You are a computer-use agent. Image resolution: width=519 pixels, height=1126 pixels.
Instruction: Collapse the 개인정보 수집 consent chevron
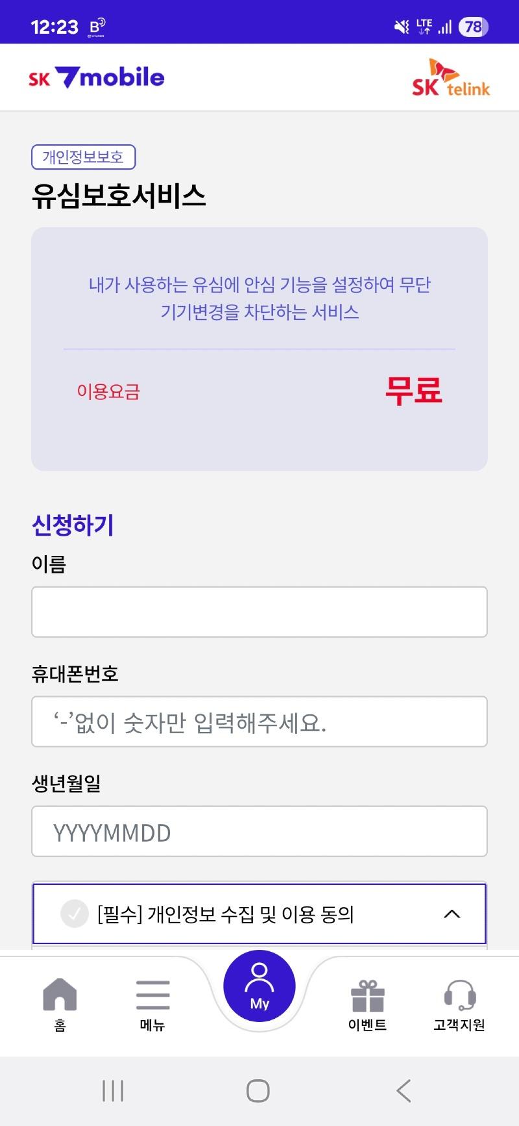point(452,914)
